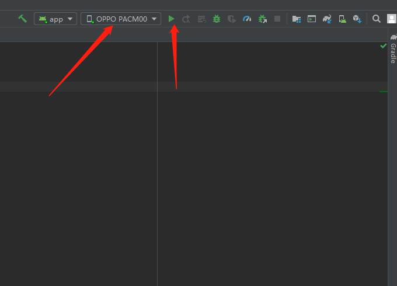Start debugging with the green bug icon
Image resolution: width=397 pixels, height=286 pixels.
(217, 19)
